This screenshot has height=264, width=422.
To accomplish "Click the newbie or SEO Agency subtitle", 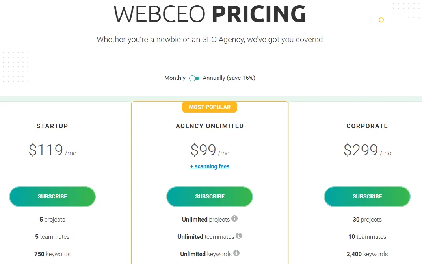I will pyautogui.click(x=210, y=39).
